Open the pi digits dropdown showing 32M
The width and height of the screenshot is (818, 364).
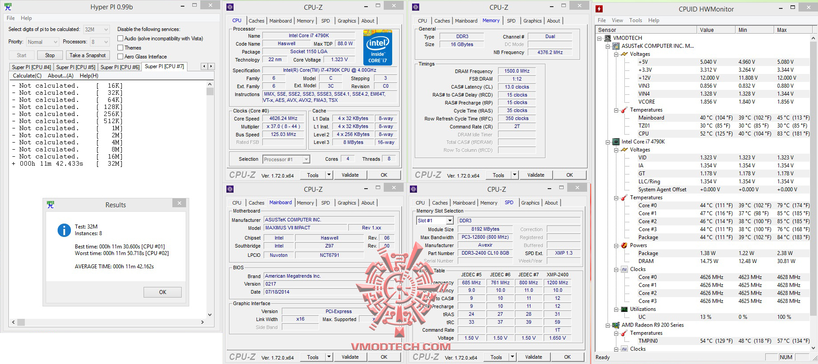point(96,30)
